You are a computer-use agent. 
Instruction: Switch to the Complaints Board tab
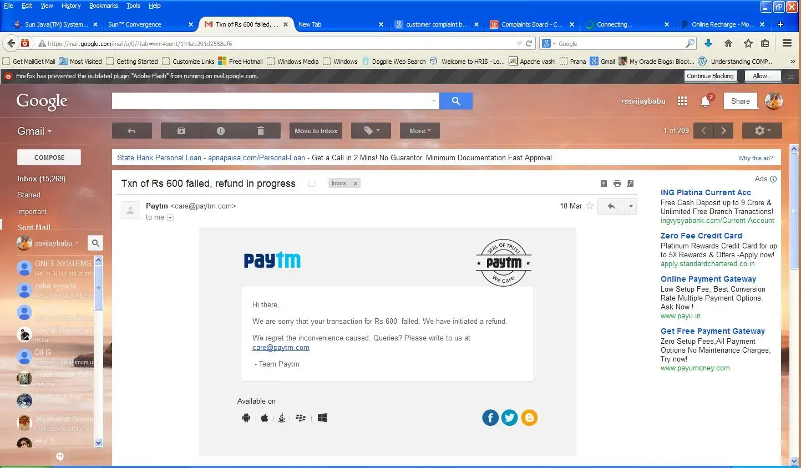[531, 24]
